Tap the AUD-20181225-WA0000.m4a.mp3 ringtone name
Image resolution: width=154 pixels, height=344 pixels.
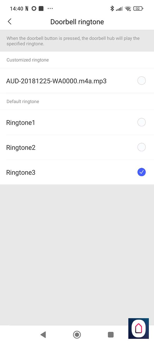tap(56, 81)
